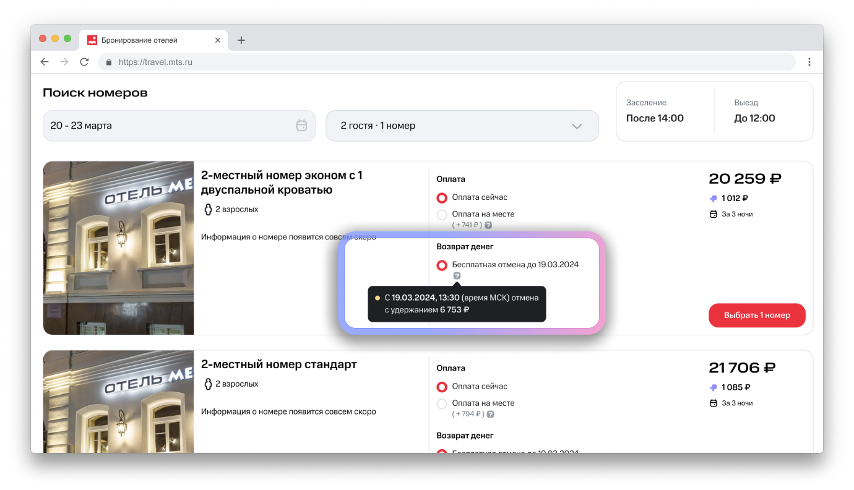Open the browser three-dot menu
The width and height of the screenshot is (854, 490).
(x=809, y=62)
